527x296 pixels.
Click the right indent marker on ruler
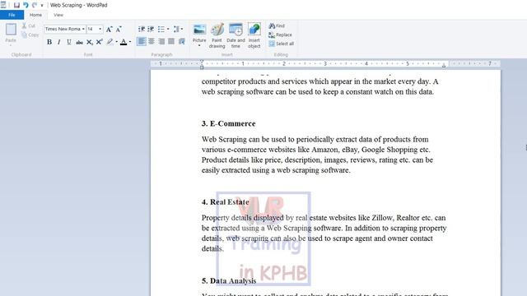click(x=444, y=66)
